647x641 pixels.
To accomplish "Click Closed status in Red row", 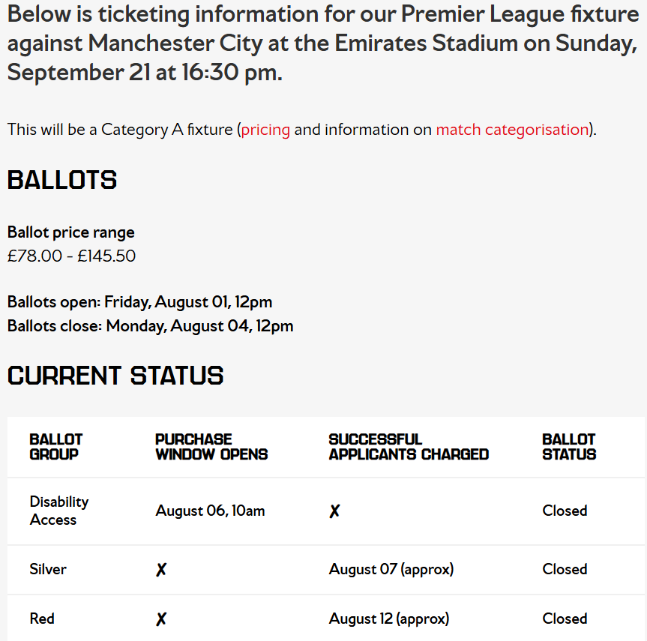I will tap(565, 619).
